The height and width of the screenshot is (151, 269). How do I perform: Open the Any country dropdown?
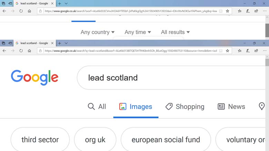(97, 32)
